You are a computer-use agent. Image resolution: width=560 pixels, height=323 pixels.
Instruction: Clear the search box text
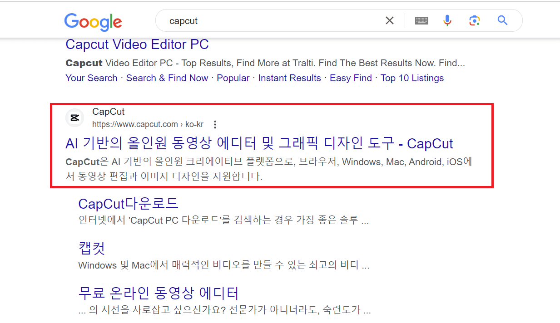pos(390,20)
